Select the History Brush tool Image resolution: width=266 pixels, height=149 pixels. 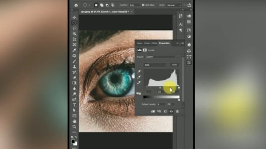(x=74, y=72)
